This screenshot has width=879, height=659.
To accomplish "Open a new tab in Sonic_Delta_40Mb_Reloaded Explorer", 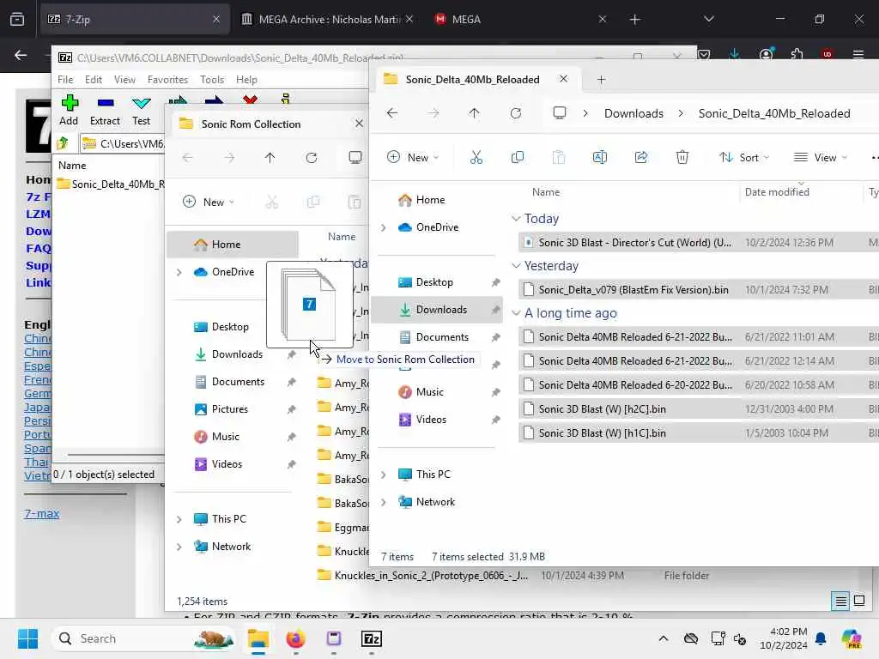I will [601, 80].
